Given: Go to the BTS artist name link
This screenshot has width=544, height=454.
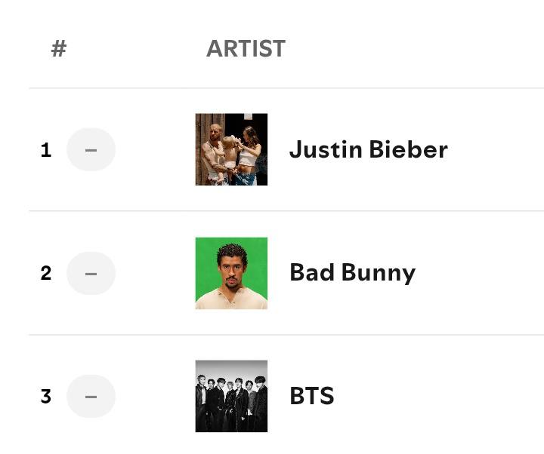Looking at the screenshot, I should point(311,396).
